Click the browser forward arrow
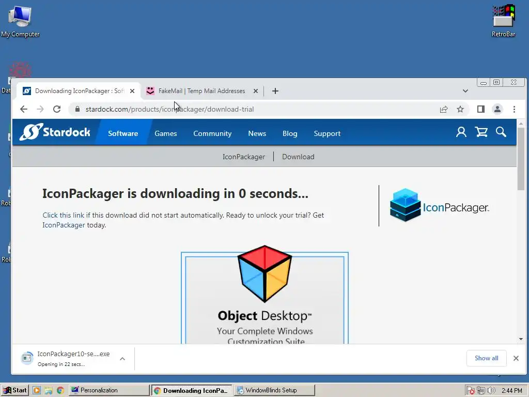The image size is (529, 397). (40, 109)
